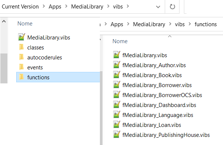Click the fMediaLibrary_Dashboard.vibs file icon
This screenshot has width=223, height=145.
coord(116,104)
